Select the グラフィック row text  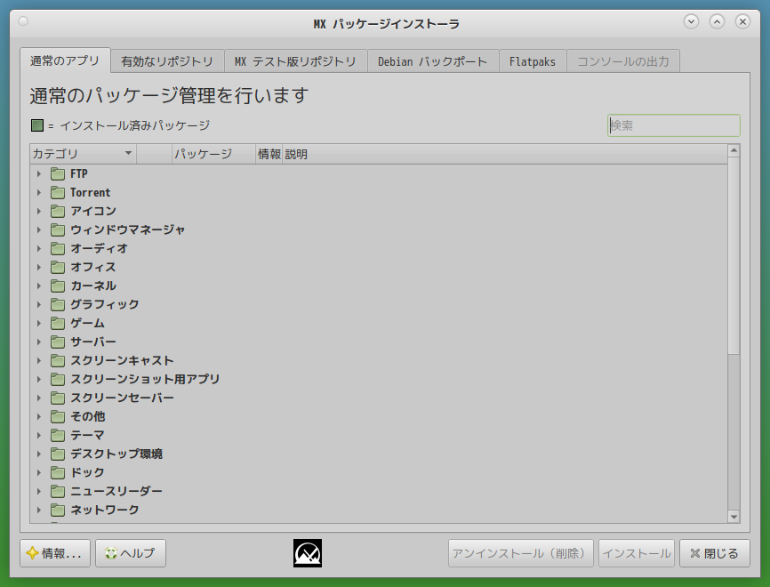[105, 304]
